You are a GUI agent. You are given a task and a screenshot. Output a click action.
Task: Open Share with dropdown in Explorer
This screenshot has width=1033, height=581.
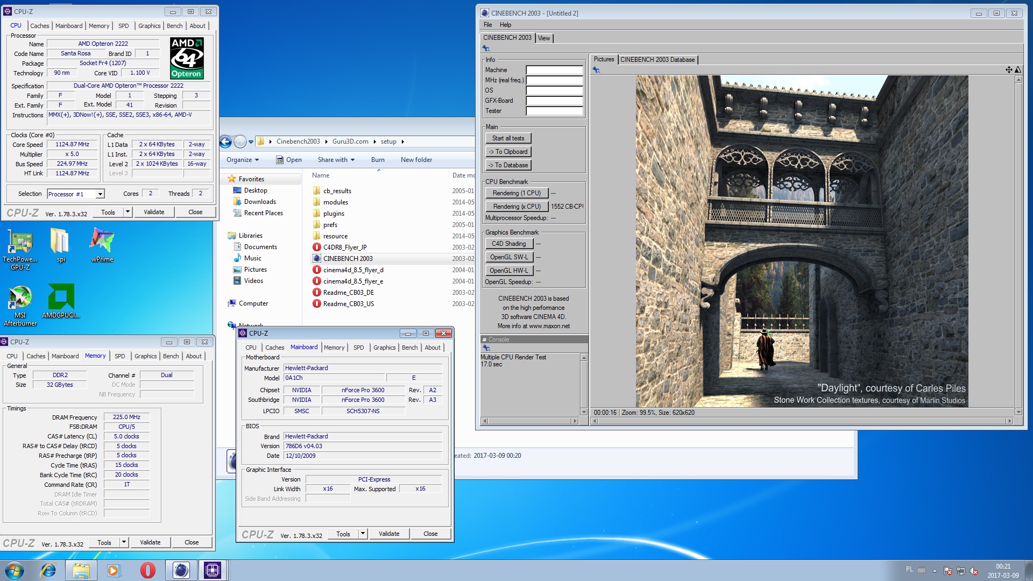tap(336, 160)
